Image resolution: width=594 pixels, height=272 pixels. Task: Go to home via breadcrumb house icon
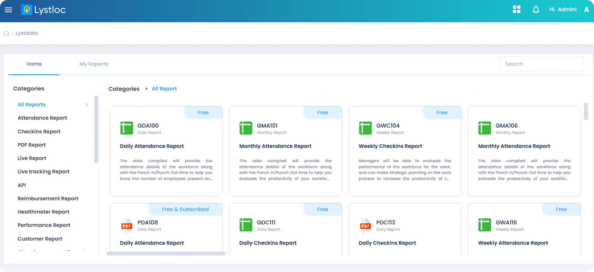tap(6, 33)
